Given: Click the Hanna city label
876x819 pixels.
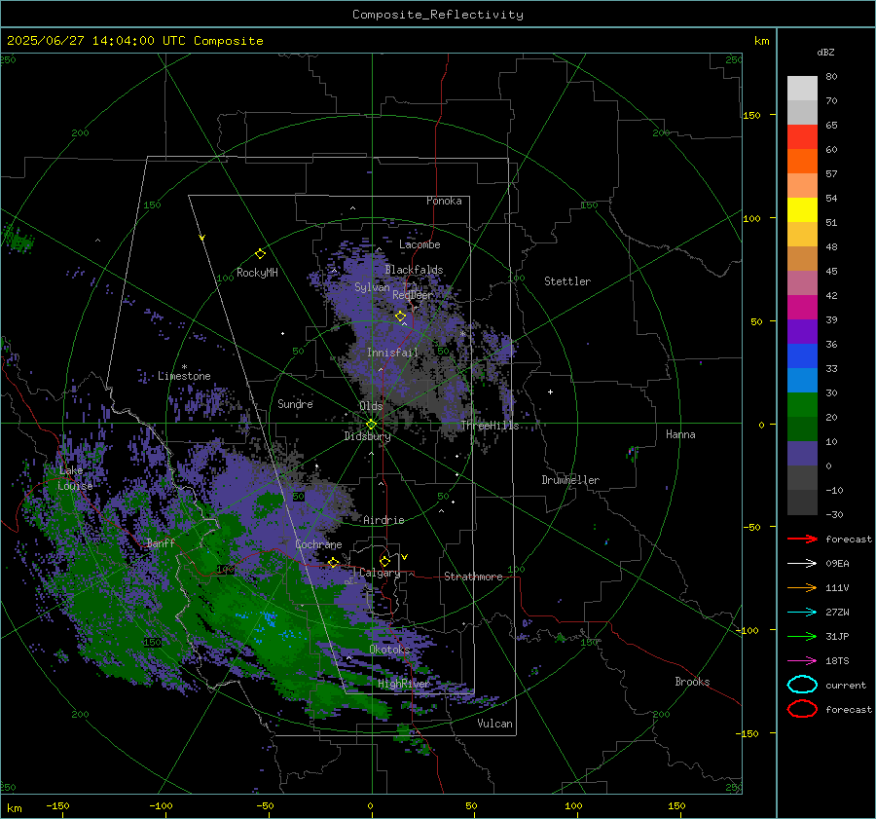Looking at the screenshot, I should pos(680,433).
